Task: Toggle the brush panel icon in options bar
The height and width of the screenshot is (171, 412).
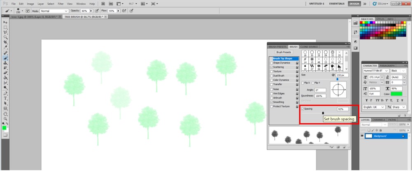Action: pos(28,11)
